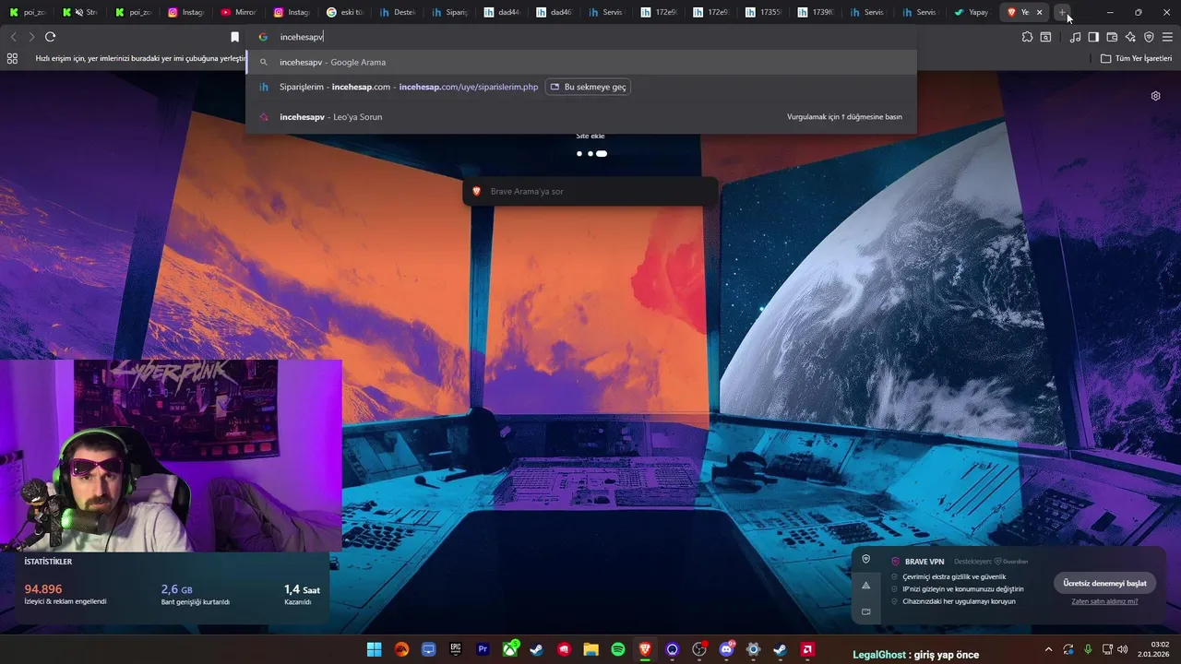1181x664 pixels.
Task: Switch to the Sipariş tab
Action: (x=449, y=13)
